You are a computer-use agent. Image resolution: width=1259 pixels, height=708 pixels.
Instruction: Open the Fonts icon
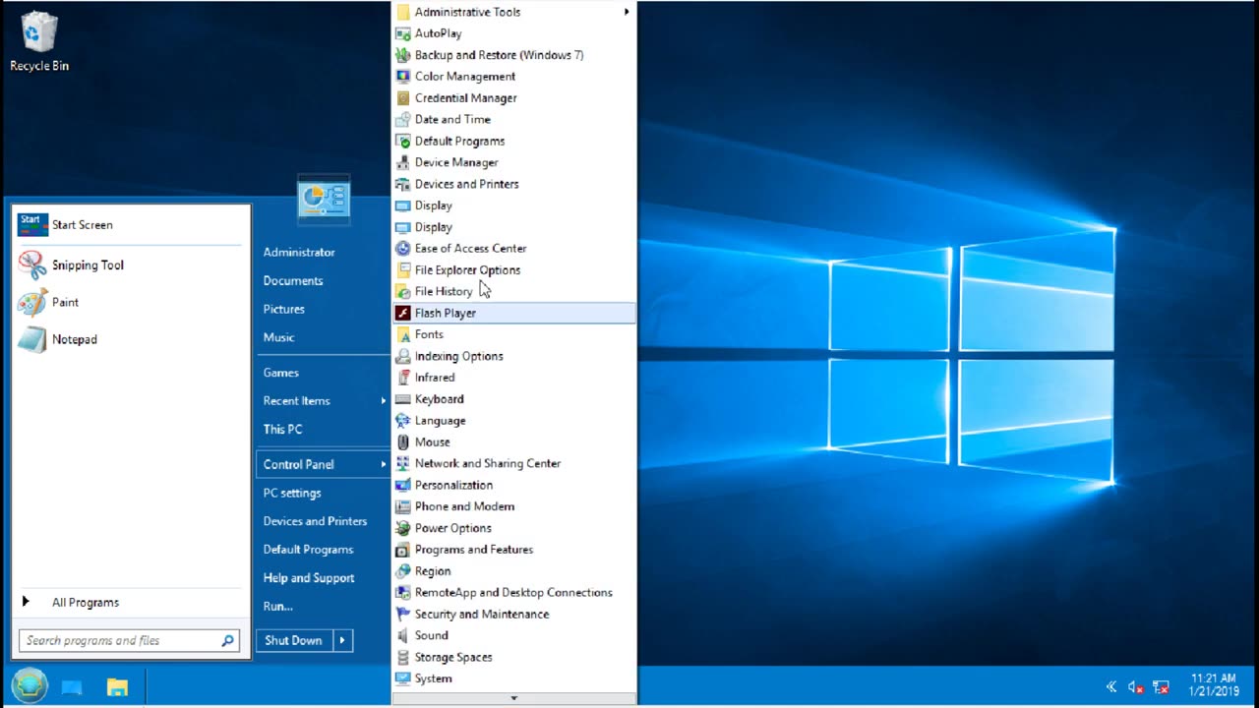click(x=402, y=334)
